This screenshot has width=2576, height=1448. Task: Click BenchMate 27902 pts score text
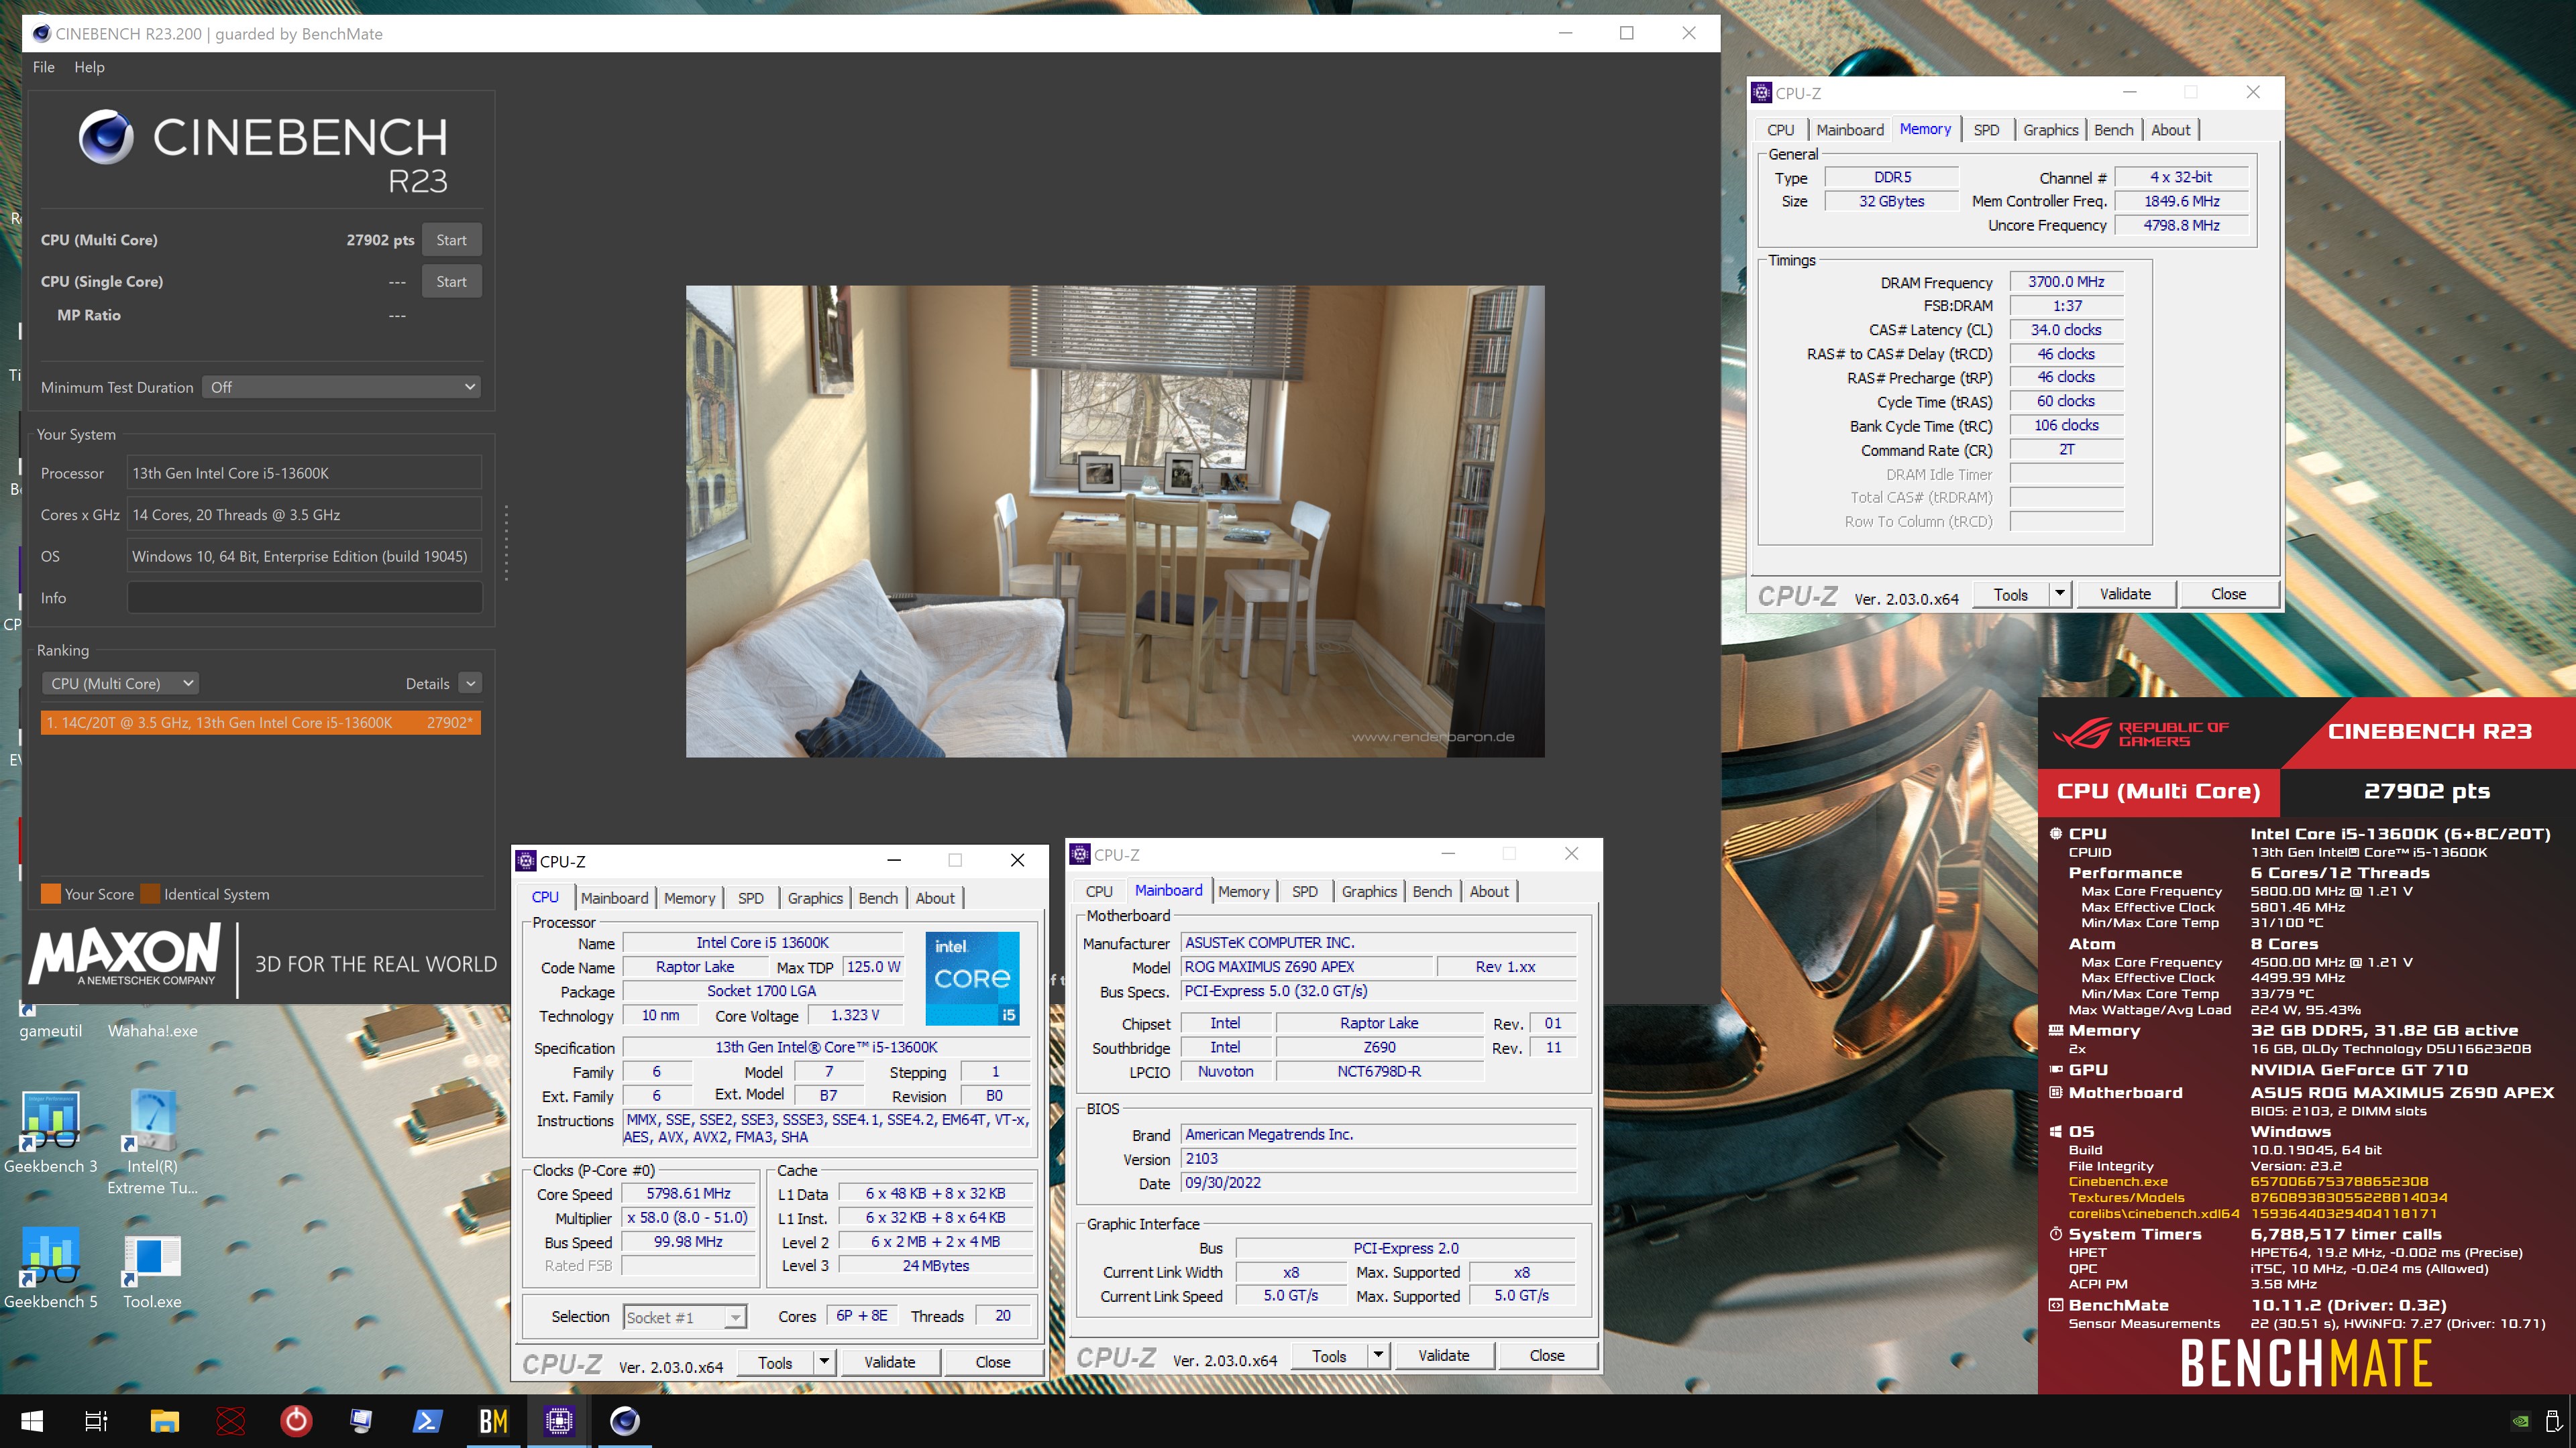2427,792
